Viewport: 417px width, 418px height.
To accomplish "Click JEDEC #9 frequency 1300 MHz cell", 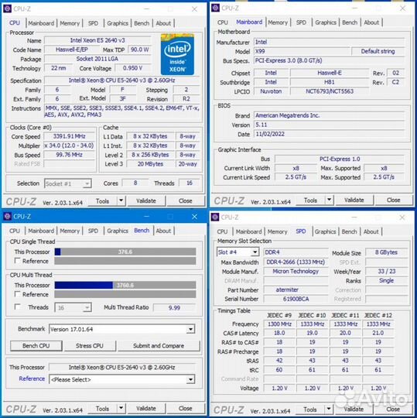I will [x=279, y=324].
